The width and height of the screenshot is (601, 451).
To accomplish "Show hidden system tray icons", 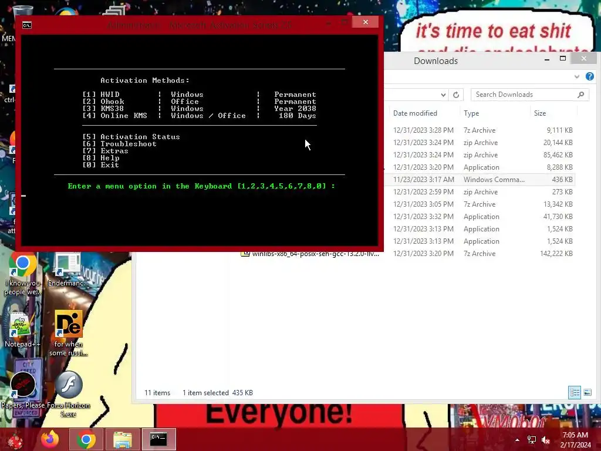I will coord(517,440).
